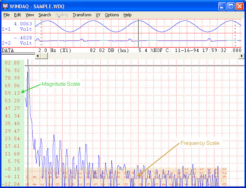
Task: Close the WINDAQ window
Action: click(240, 6)
